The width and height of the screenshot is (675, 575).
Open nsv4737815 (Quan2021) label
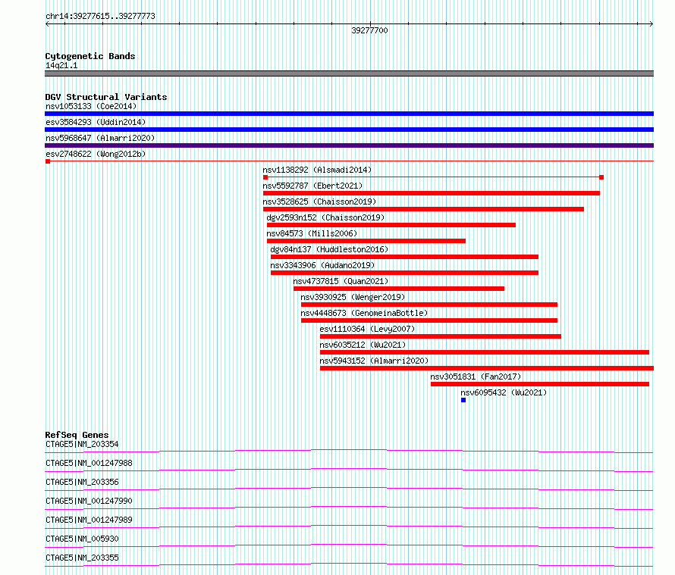point(341,281)
